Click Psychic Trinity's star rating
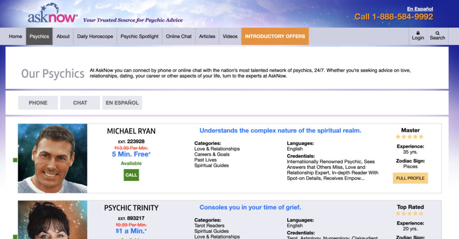 click(x=410, y=213)
